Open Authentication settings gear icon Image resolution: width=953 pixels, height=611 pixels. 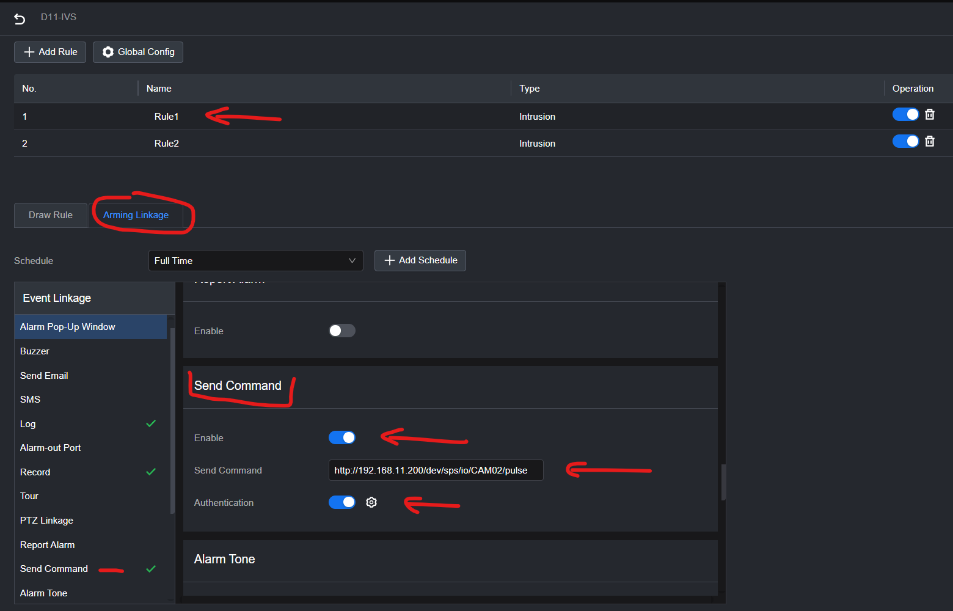click(x=371, y=502)
